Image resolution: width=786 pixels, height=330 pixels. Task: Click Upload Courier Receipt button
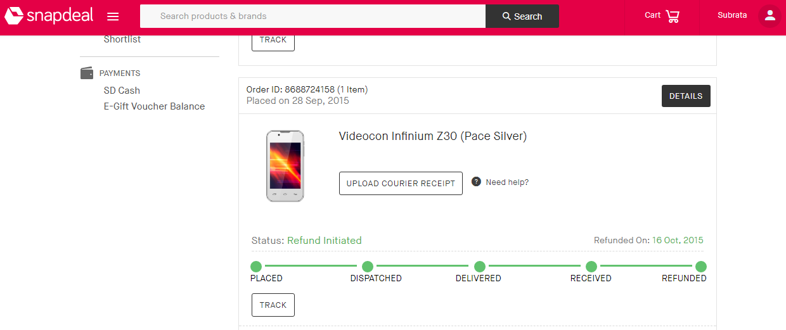[401, 184]
